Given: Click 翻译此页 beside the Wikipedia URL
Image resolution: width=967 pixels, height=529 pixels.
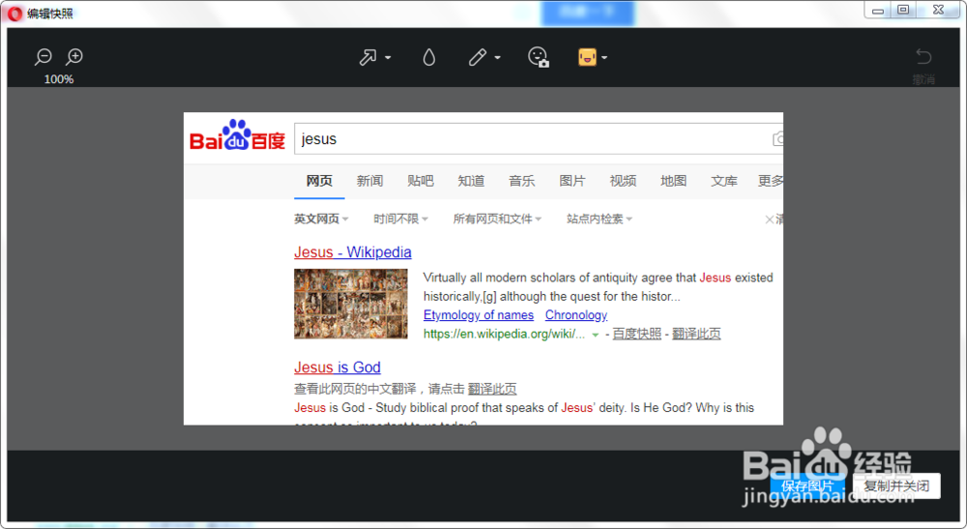Looking at the screenshot, I should point(696,335).
